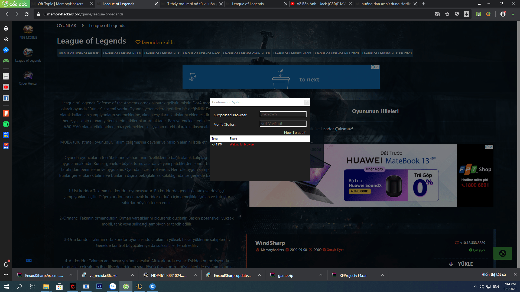This screenshot has height=292, width=520.
Task: Open sidebar settings gear icon
Action: tap(6, 28)
